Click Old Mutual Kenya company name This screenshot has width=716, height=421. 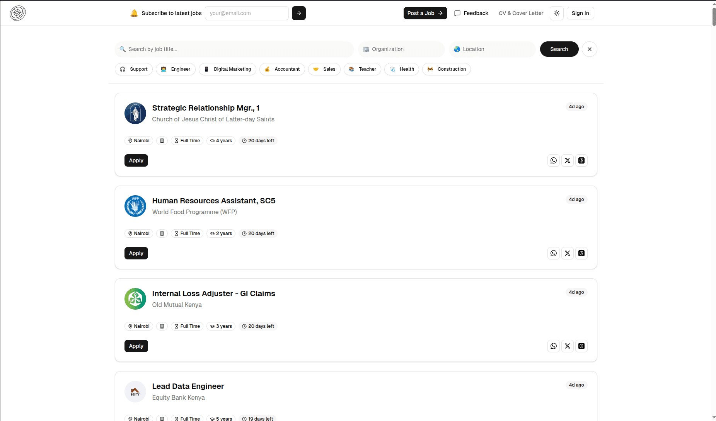click(x=177, y=305)
